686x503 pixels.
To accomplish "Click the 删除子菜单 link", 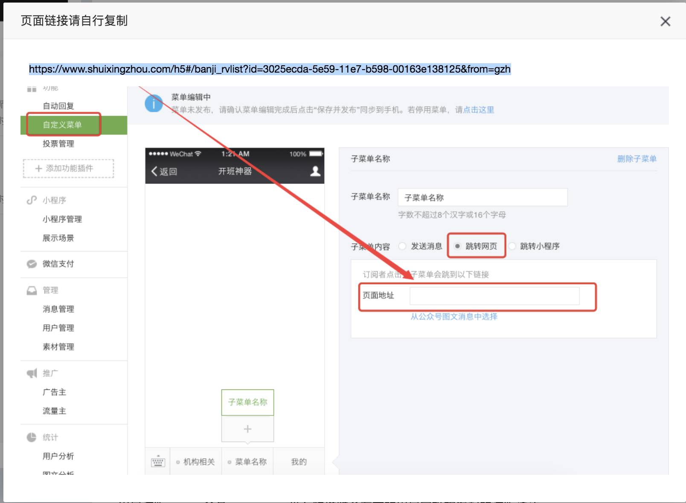I will (x=637, y=159).
